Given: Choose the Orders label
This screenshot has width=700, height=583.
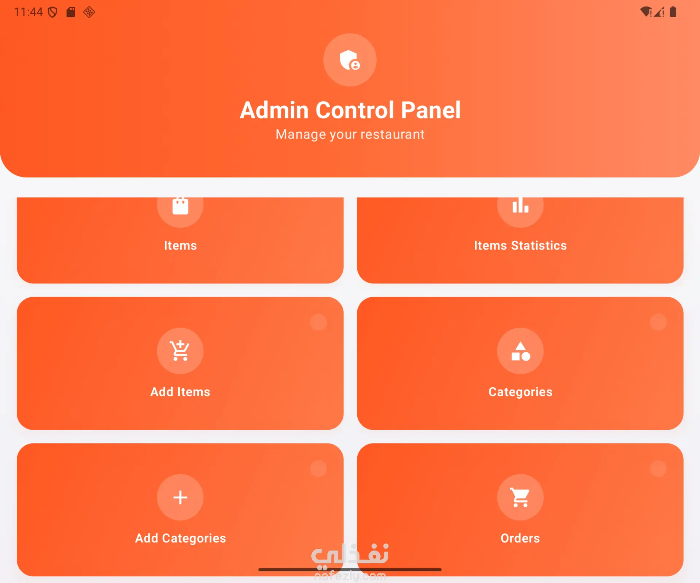Looking at the screenshot, I should [x=520, y=538].
